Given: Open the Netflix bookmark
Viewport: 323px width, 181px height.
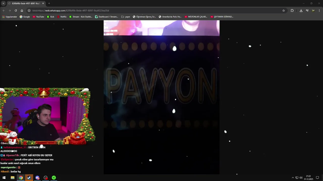Looking at the screenshot, I should 62,17.
